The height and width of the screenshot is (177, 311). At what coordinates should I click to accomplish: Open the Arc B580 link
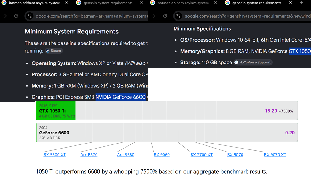click(125, 155)
